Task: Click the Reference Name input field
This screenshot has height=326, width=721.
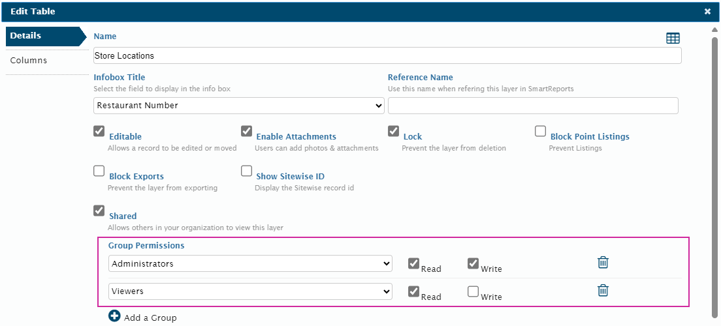Action: (x=533, y=106)
